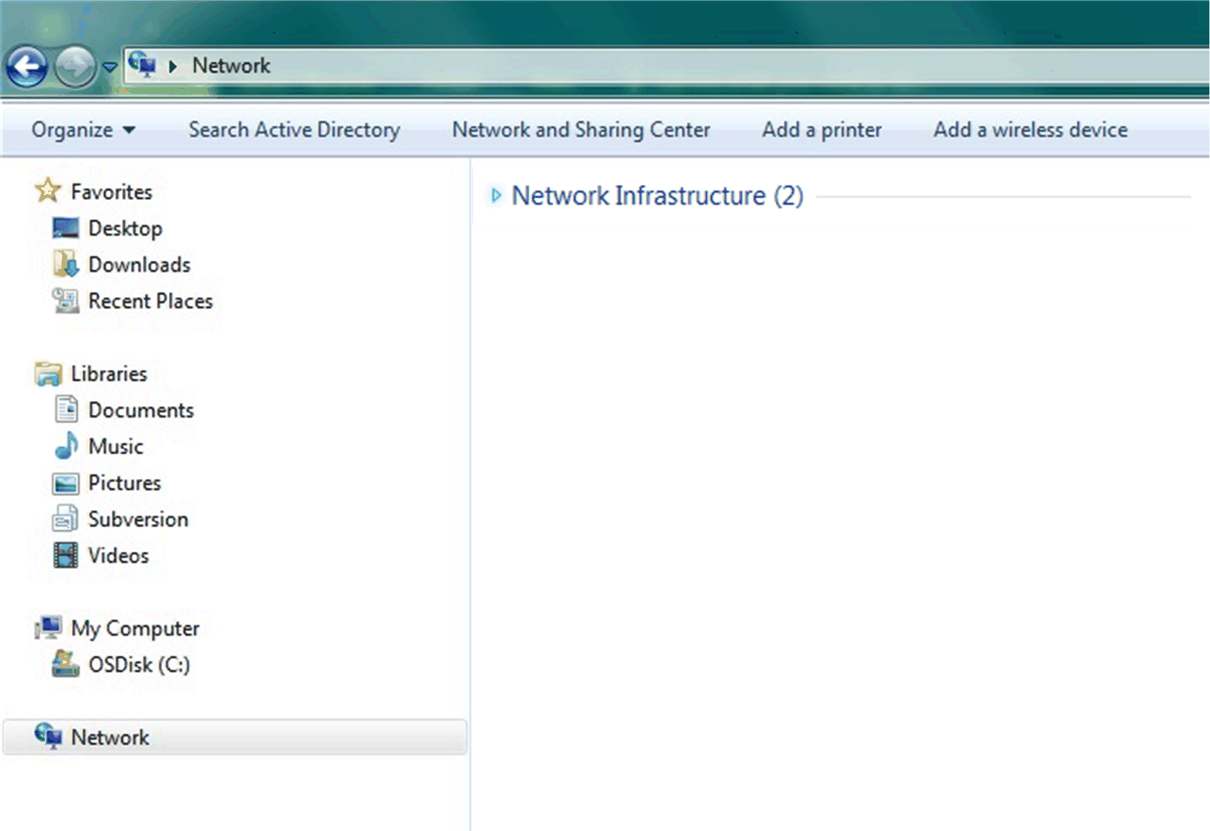The height and width of the screenshot is (831, 1210).
Task: Open OSDisk (C:) drive
Action: [x=139, y=664]
